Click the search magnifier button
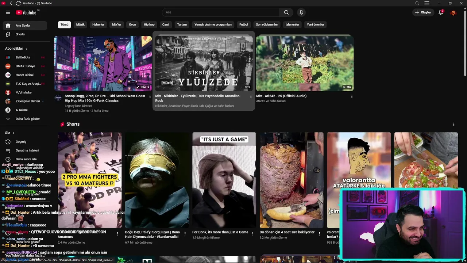 (x=286, y=12)
